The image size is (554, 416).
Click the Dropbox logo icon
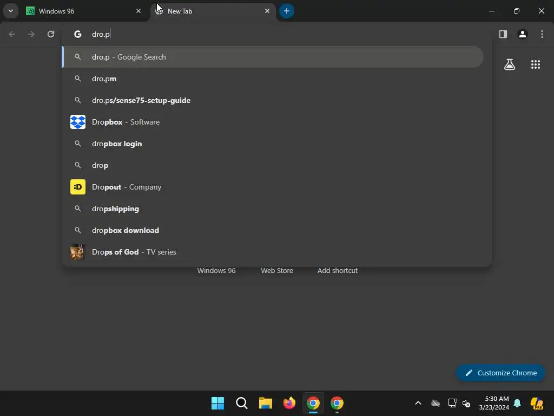(x=78, y=122)
